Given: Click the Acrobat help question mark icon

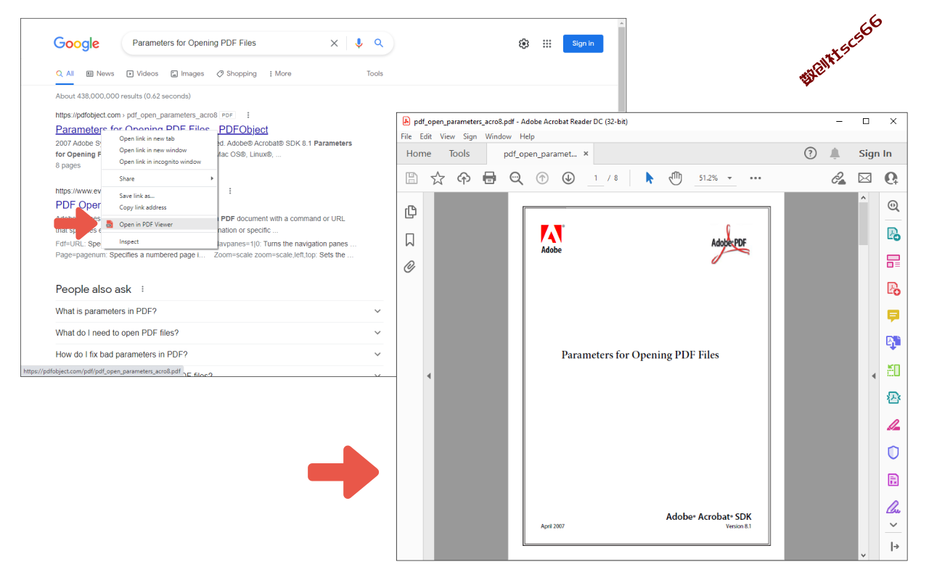Looking at the screenshot, I should (811, 153).
